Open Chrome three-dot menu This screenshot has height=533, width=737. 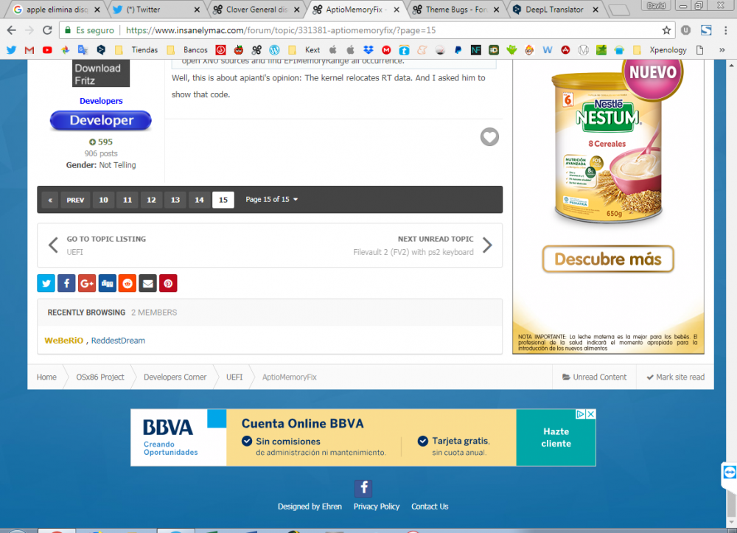tap(726, 30)
